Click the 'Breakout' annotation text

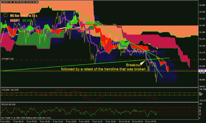click(133, 65)
